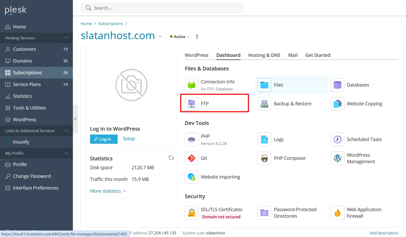
Task: Open the PHP settings icon
Action: tap(192, 139)
